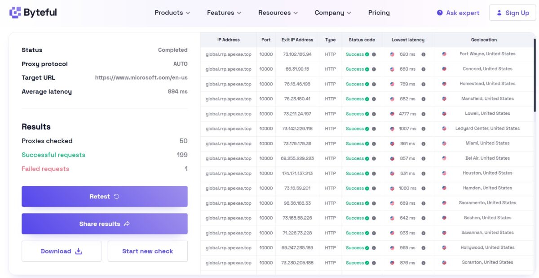Click status info icon for 73.179.179.39 row
The width and height of the screenshot is (539, 278).
[374, 144]
